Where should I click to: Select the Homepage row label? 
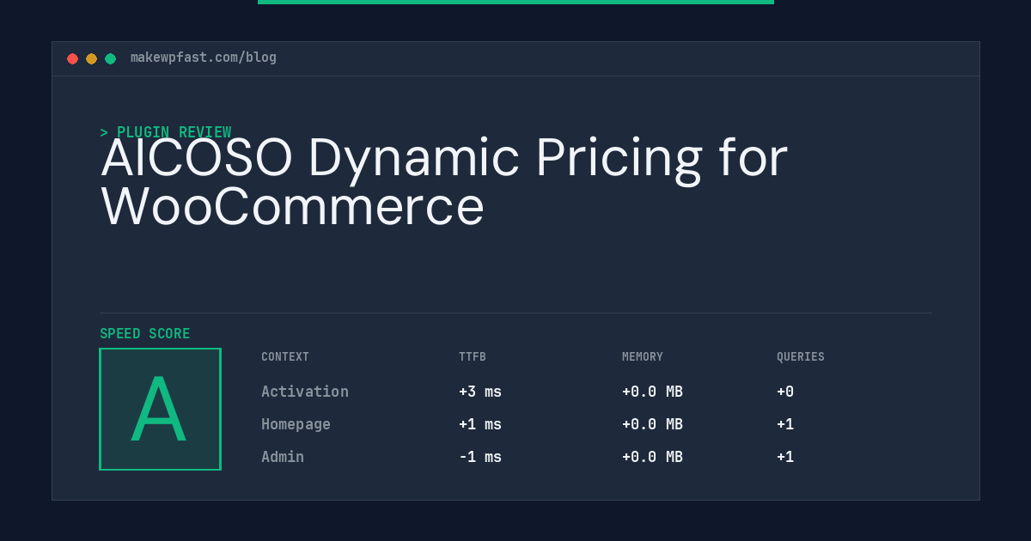pyautogui.click(x=296, y=424)
